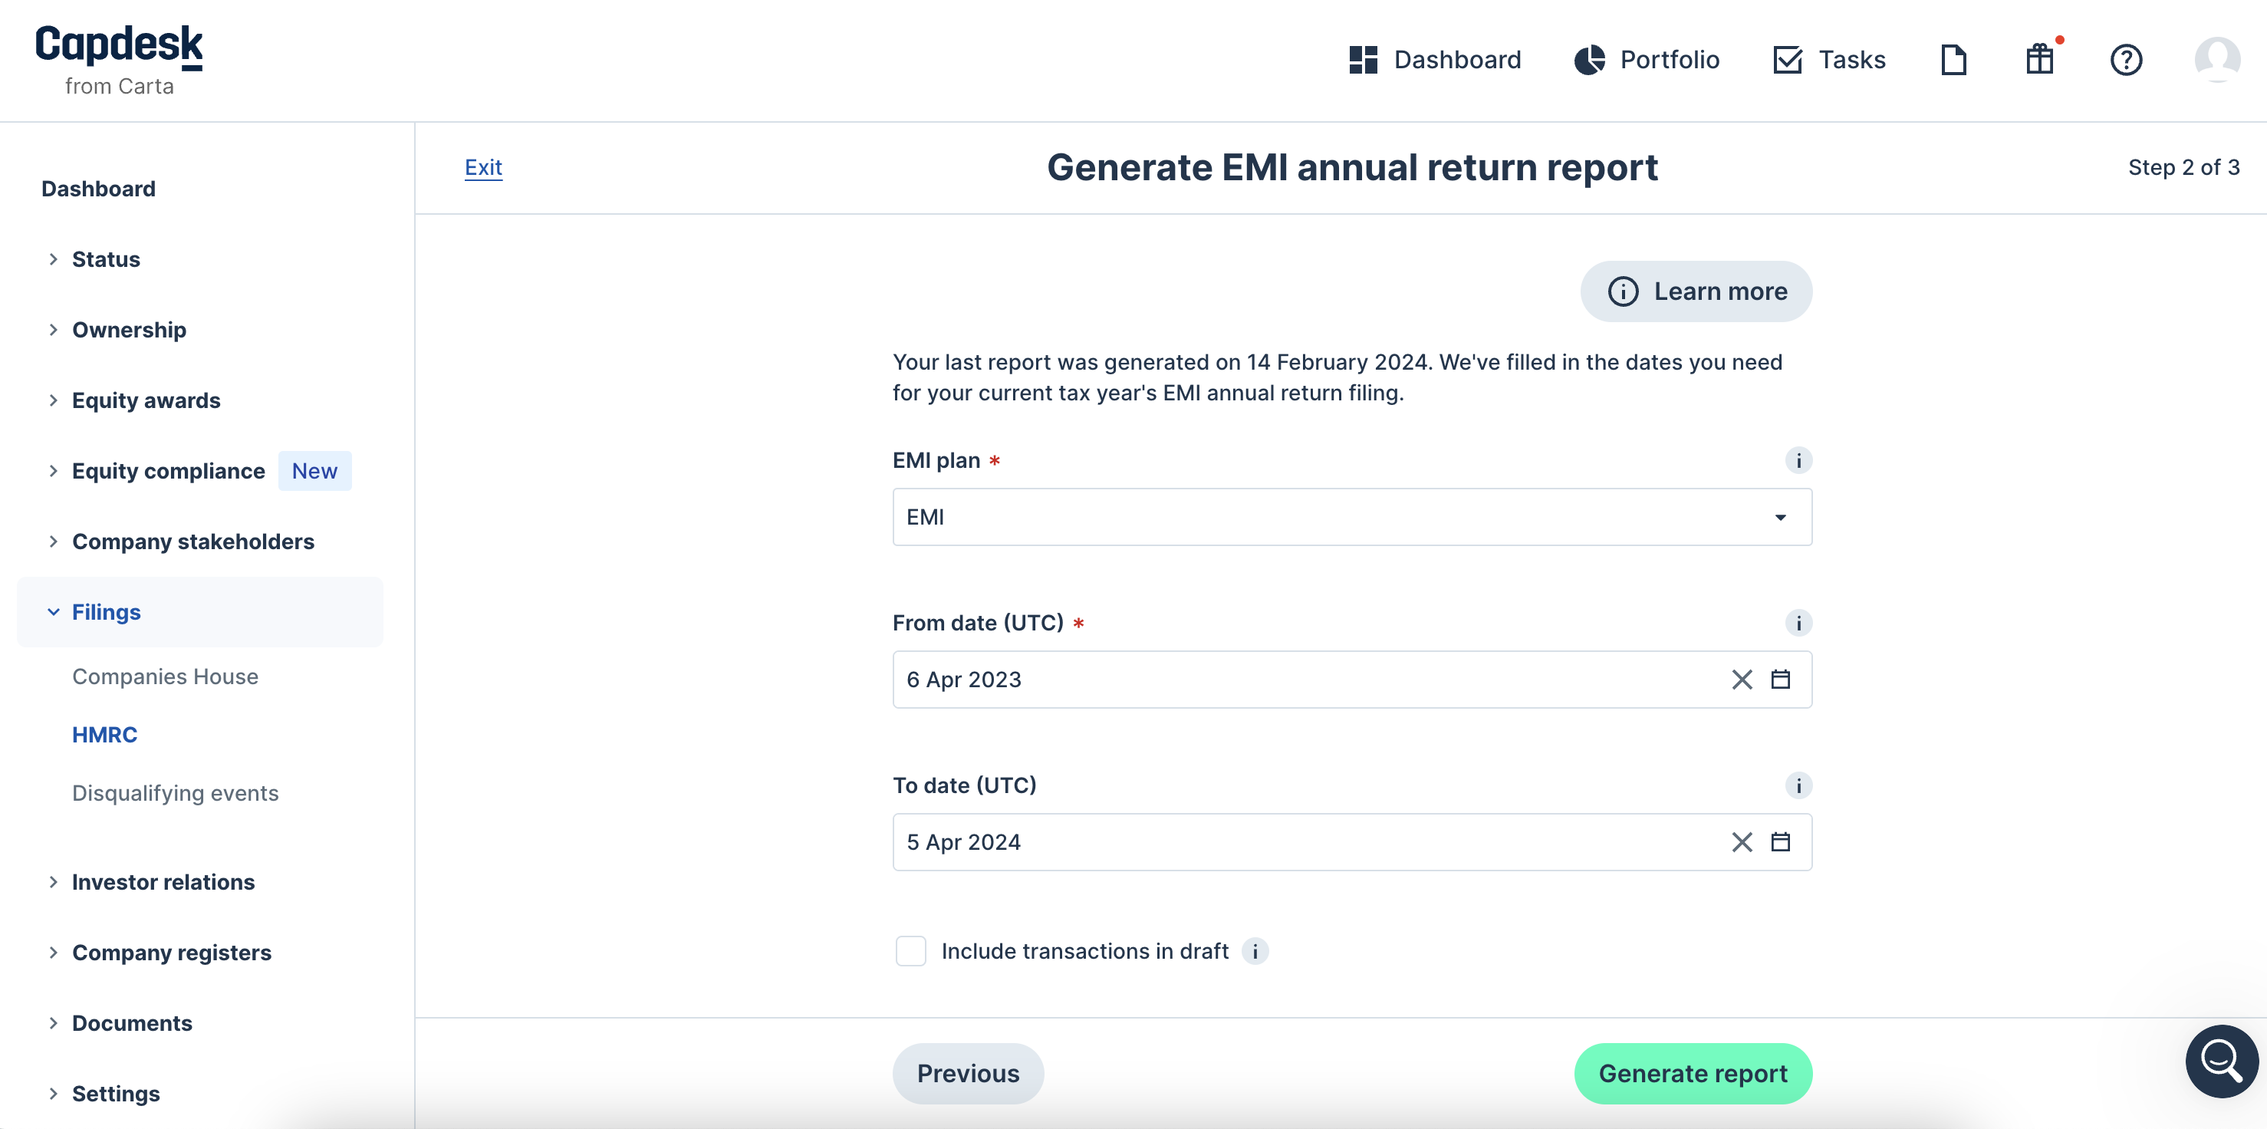Enable Include transactions in draft
The image size is (2267, 1129).
point(911,951)
